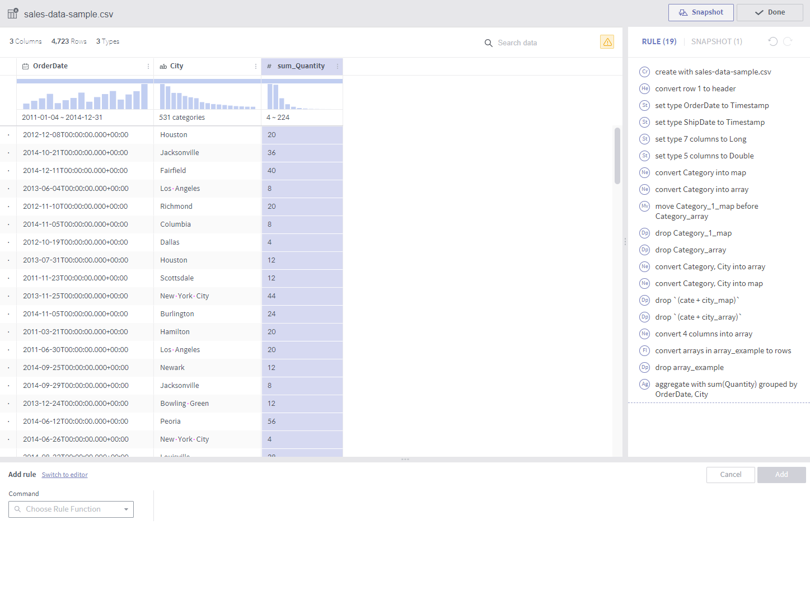
Task: Click the yellow warning triangle icon
Action: (x=607, y=42)
